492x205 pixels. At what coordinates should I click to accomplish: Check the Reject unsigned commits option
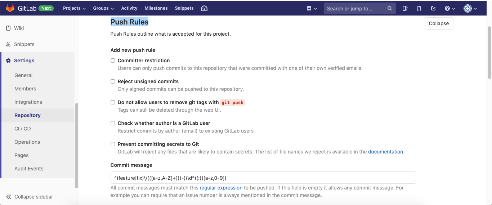pos(113,81)
